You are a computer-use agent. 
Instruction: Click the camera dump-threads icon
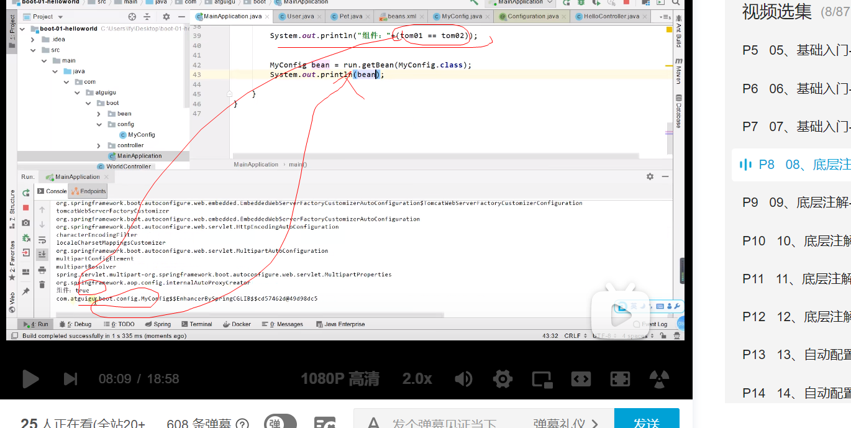[25, 223]
